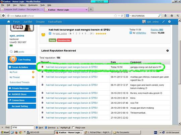Click Firefox back arrow button
The height and width of the screenshot is (135, 181).
3,16
